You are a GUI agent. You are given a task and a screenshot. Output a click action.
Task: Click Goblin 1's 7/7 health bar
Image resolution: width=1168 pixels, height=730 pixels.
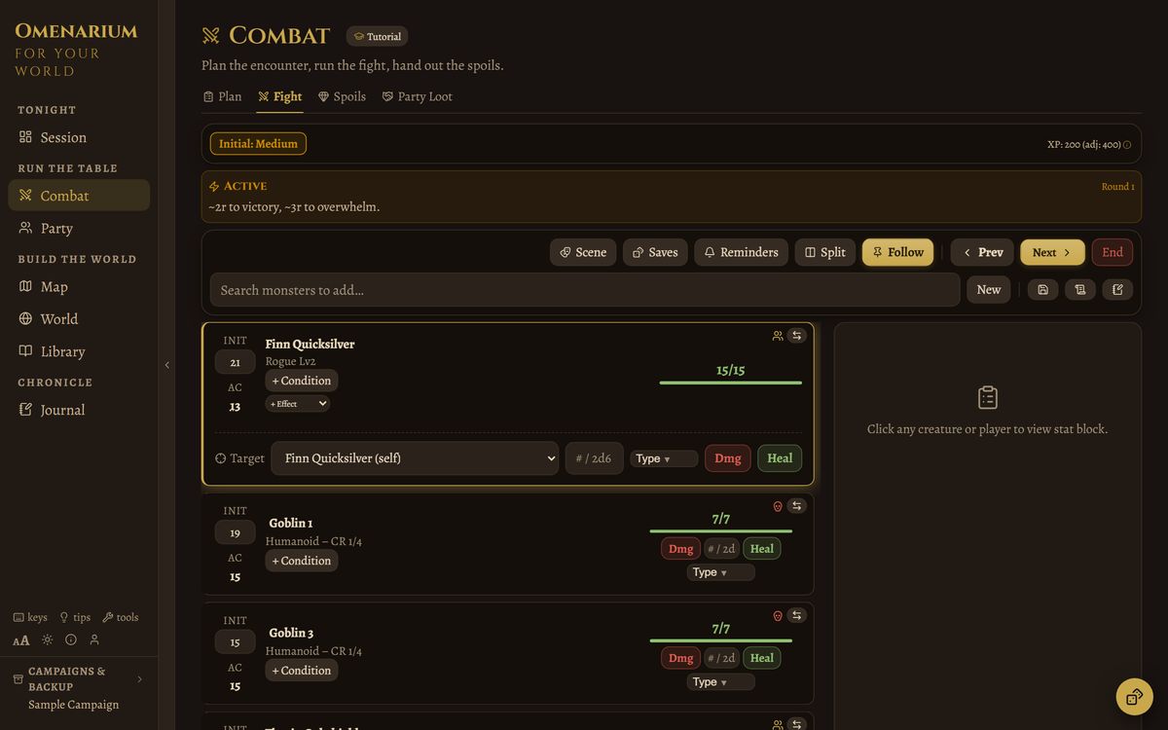tap(721, 531)
